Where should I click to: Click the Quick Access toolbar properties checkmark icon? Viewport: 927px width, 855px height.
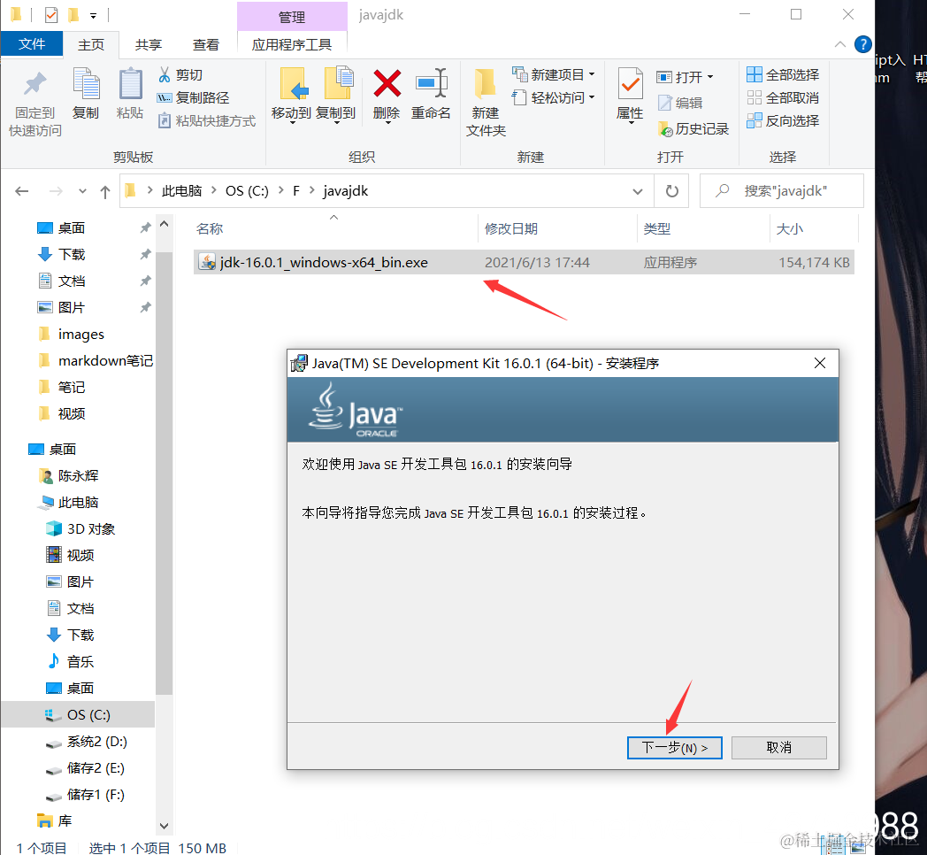51,15
